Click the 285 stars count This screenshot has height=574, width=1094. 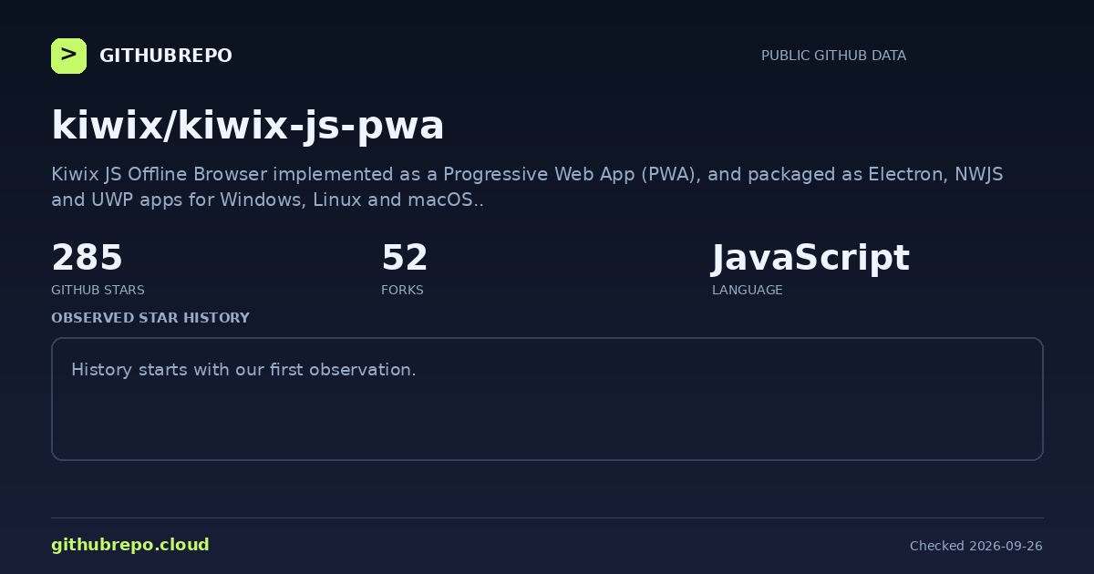coord(87,258)
